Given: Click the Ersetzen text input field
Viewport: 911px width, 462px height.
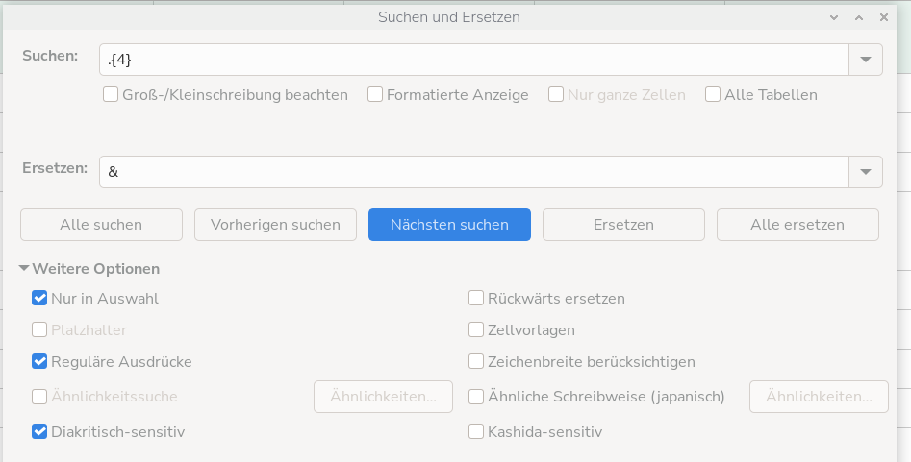Looking at the screenshot, I should click(x=473, y=172).
